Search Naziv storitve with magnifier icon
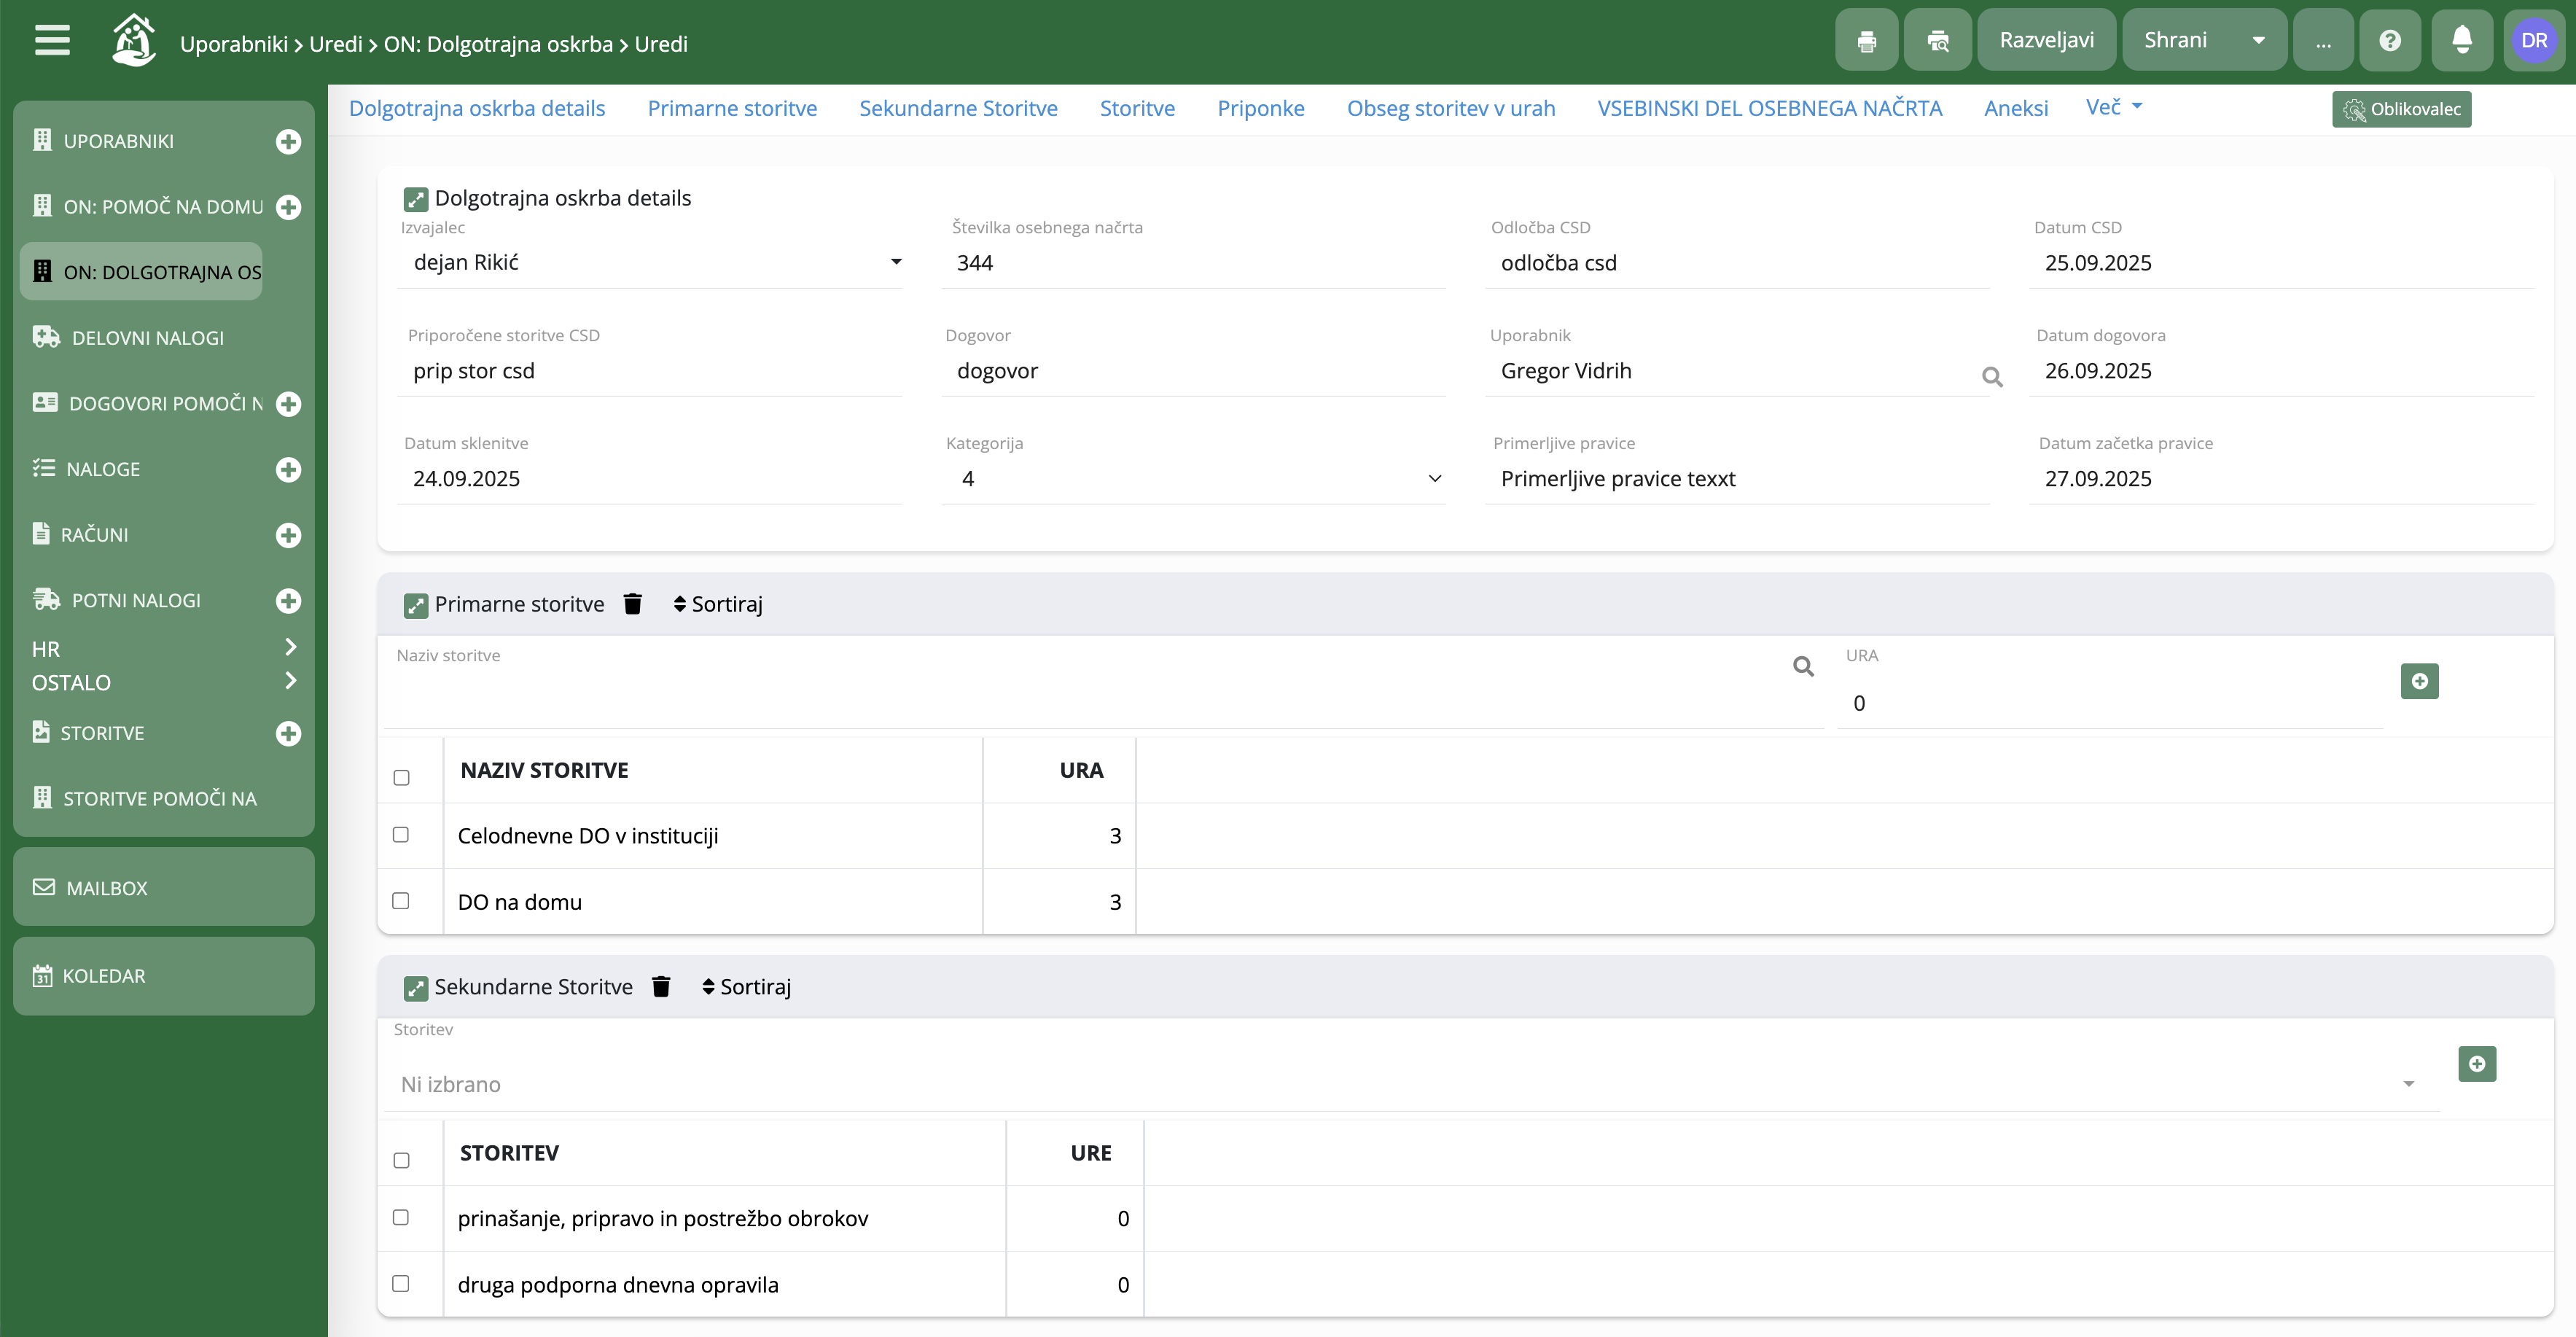The height and width of the screenshot is (1337, 2576). tap(1803, 666)
